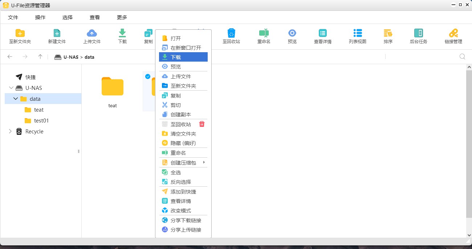
Task: Open the 后台任务 (background tasks) toolbar icon
Action: (419, 36)
